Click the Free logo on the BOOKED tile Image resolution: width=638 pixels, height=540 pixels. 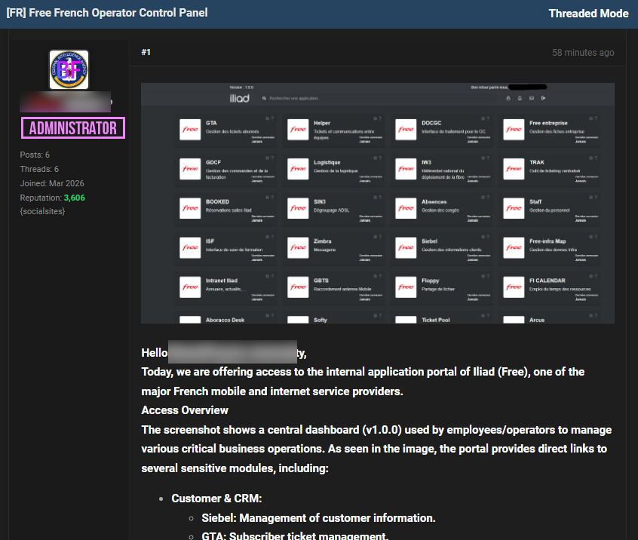[x=190, y=208]
